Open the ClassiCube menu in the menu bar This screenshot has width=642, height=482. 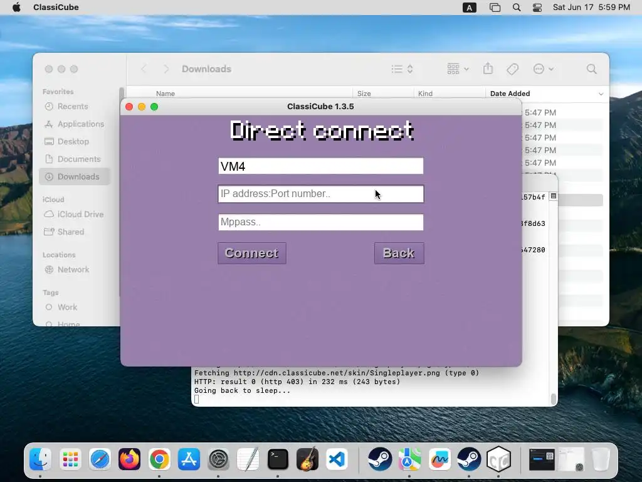pyautogui.click(x=56, y=8)
